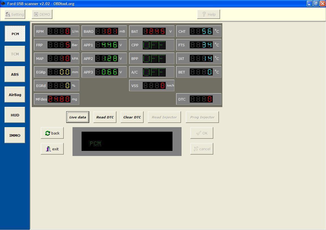Select the ABS module tab

tap(15, 74)
